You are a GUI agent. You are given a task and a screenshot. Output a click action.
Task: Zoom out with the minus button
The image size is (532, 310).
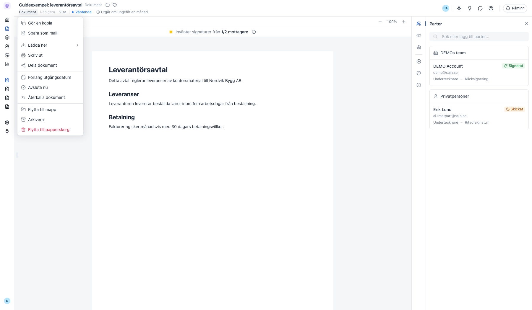pos(380,22)
